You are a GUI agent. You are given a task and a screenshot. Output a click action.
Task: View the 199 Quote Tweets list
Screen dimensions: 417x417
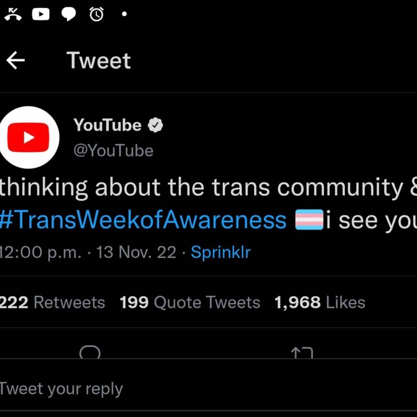[x=190, y=302]
